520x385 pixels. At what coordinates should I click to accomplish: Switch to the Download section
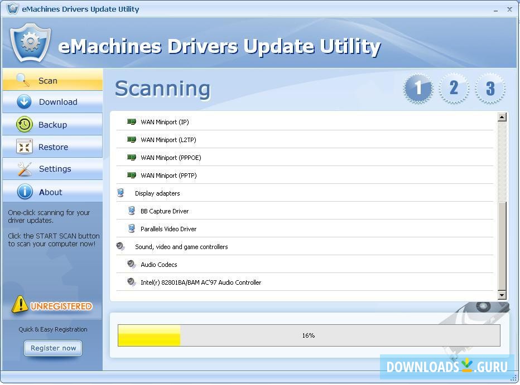52,102
